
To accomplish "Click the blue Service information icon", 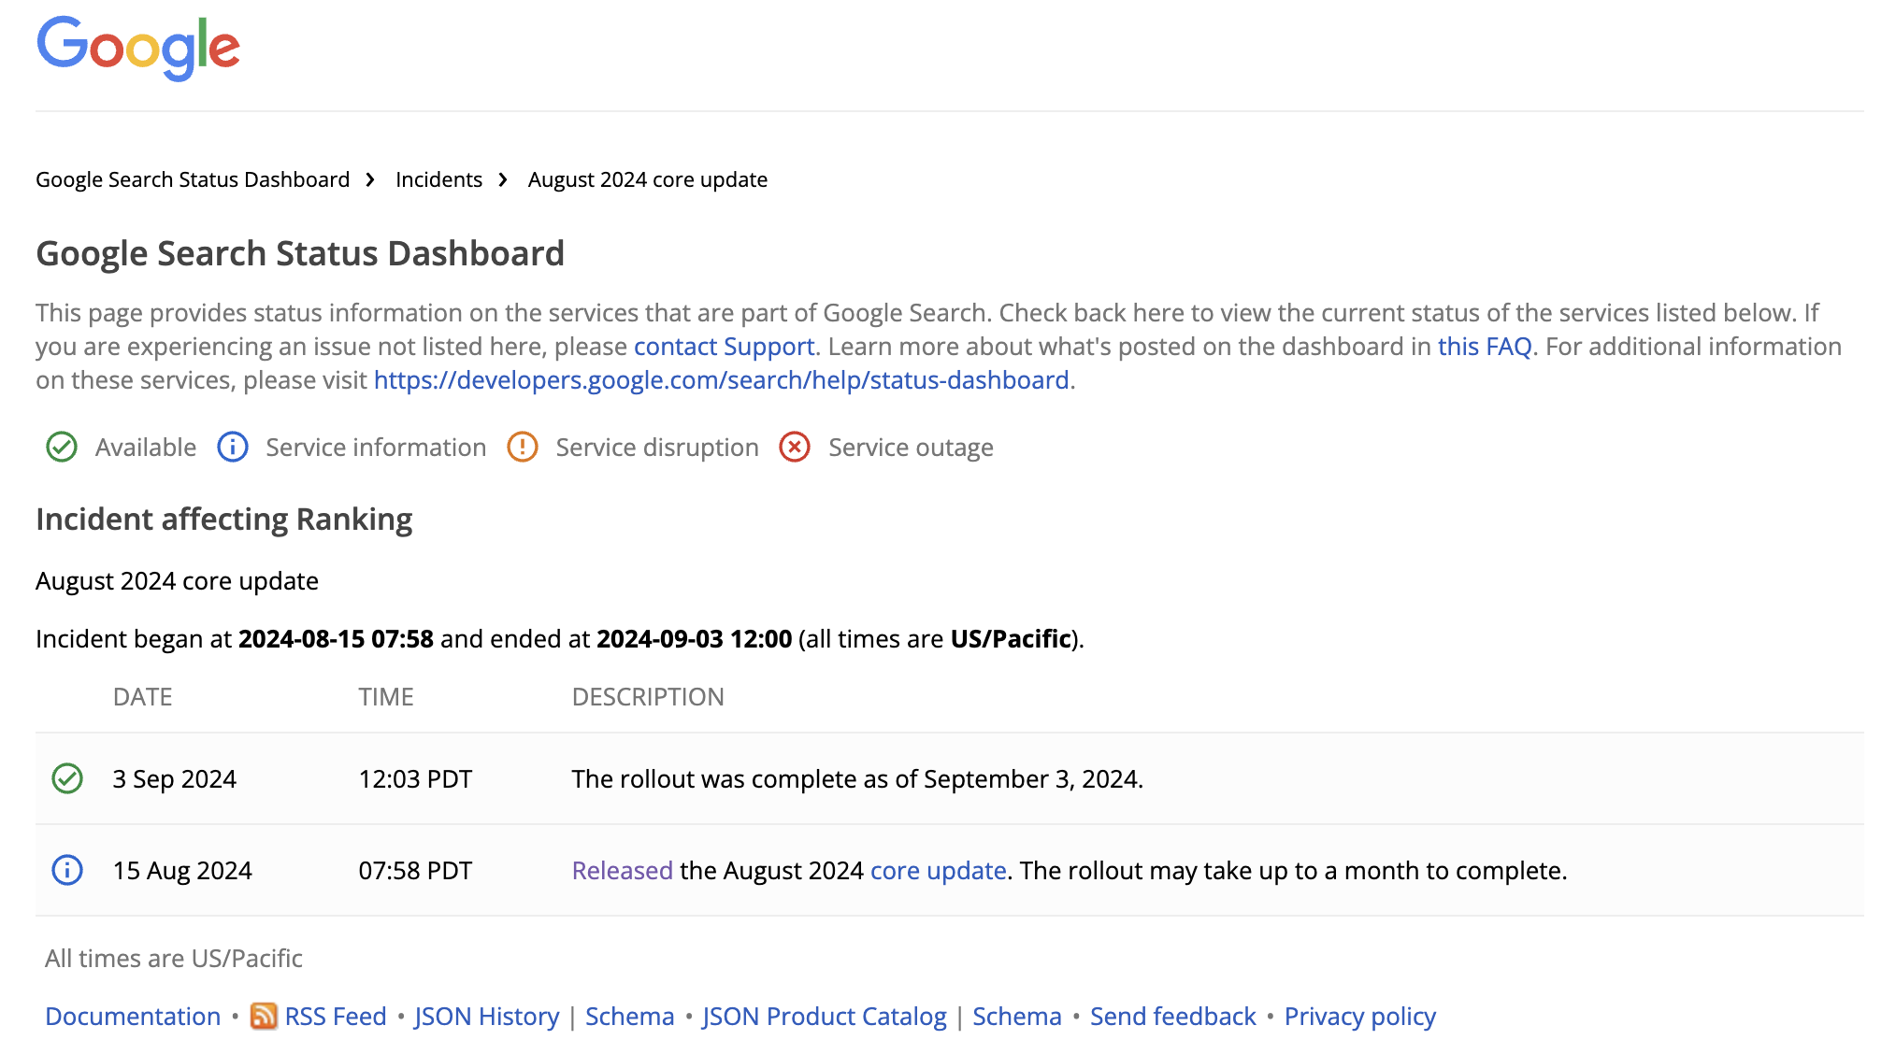I will tap(232, 447).
